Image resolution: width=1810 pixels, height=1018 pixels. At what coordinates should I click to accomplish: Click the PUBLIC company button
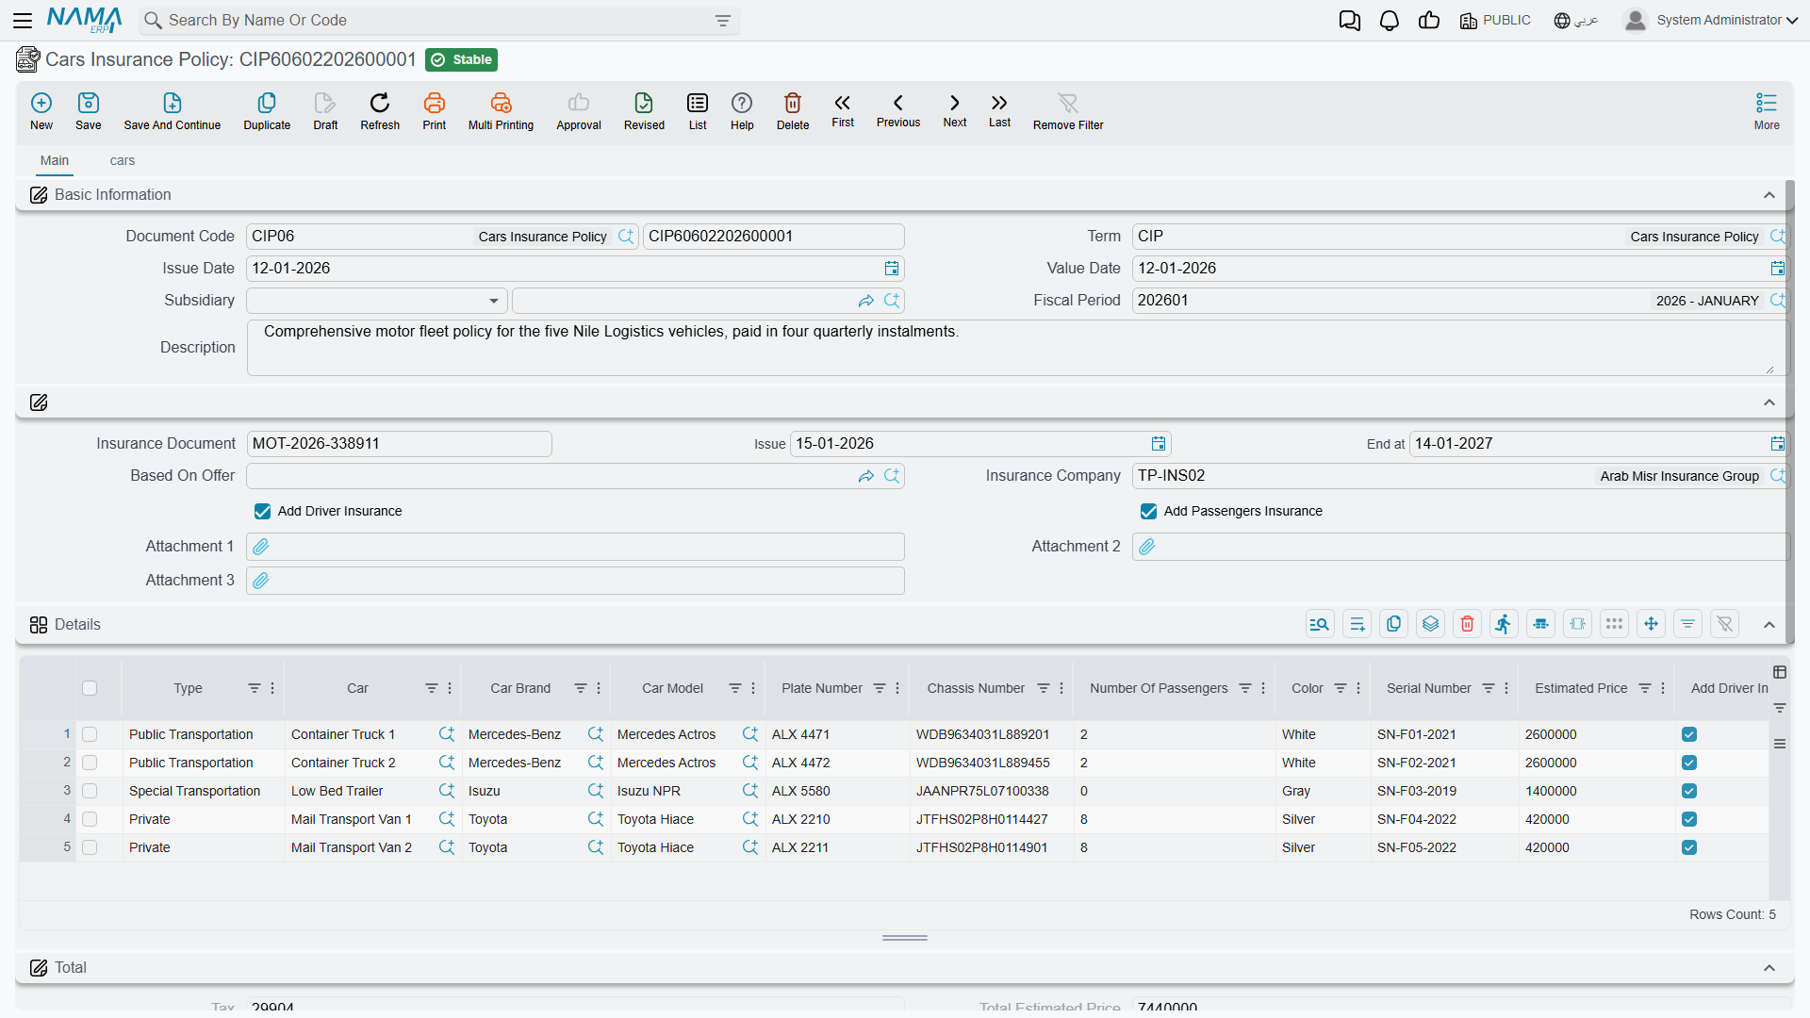click(1495, 21)
